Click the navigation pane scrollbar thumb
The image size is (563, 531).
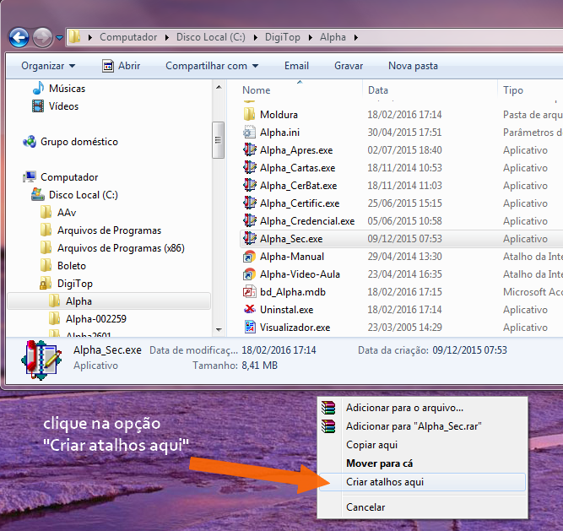218,140
